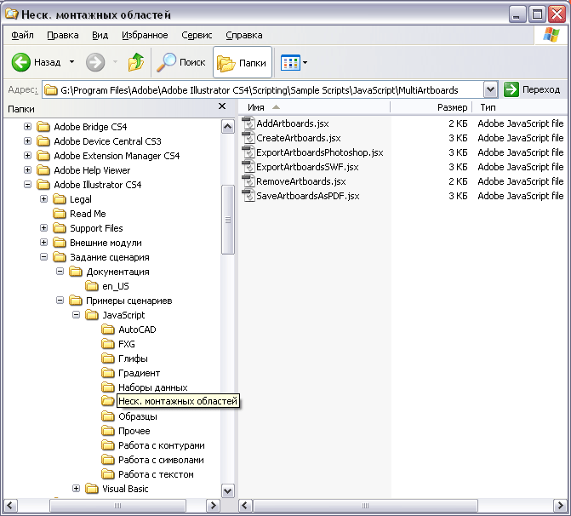
Task: Click the folder tree scroll down arrow
Action: click(x=228, y=490)
